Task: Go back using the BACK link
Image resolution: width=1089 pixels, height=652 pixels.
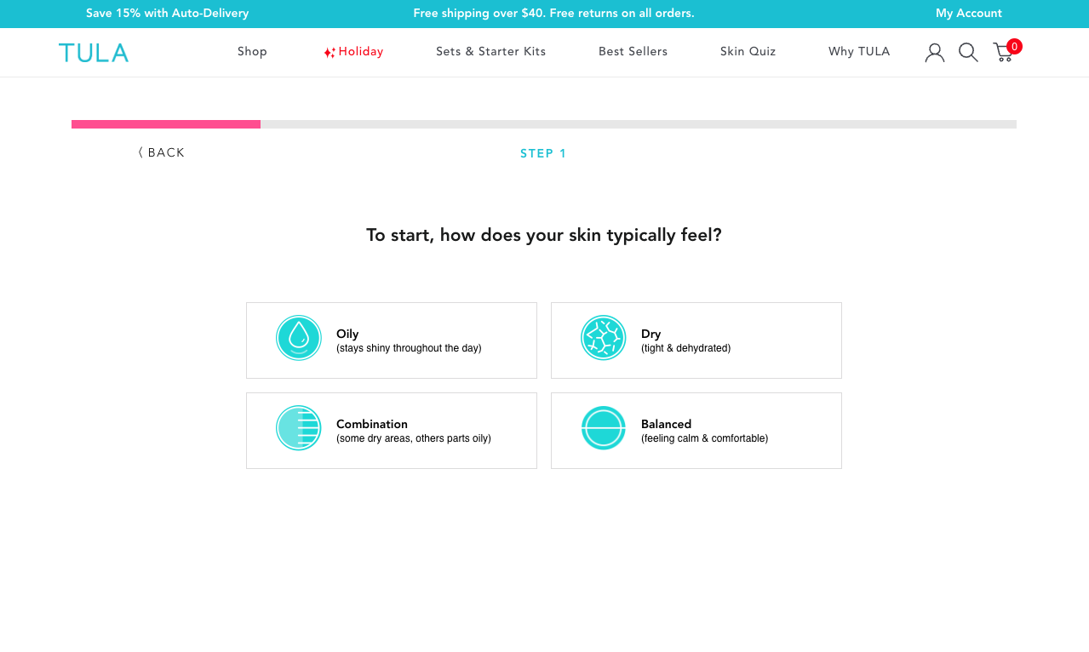Action: point(162,153)
